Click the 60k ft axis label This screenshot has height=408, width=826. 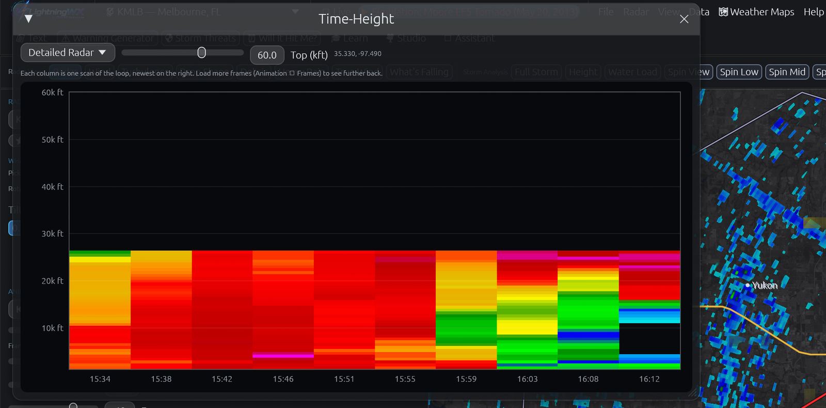(x=52, y=92)
